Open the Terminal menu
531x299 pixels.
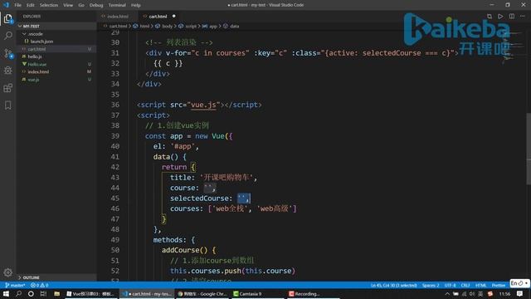coord(117,5)
